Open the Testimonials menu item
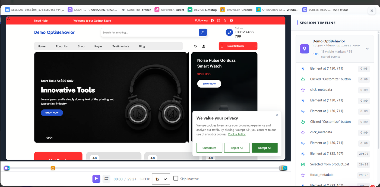 click(121, 46)
